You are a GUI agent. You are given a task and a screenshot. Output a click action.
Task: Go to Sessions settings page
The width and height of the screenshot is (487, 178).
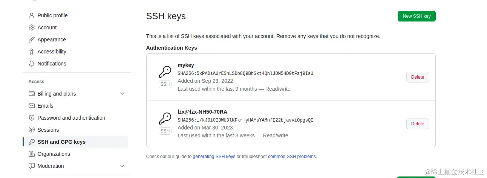point(48,130)
